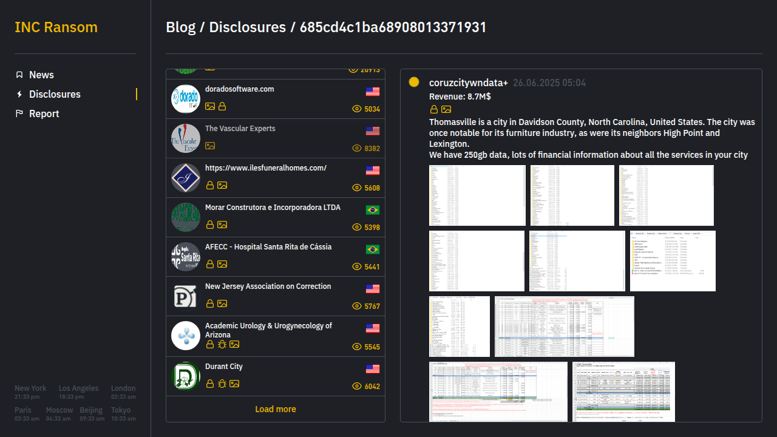This screenshot has height=437, width=777.
Task: Click the flag icon beside Report
Action: pyautogui.click(x=19, y=113)
